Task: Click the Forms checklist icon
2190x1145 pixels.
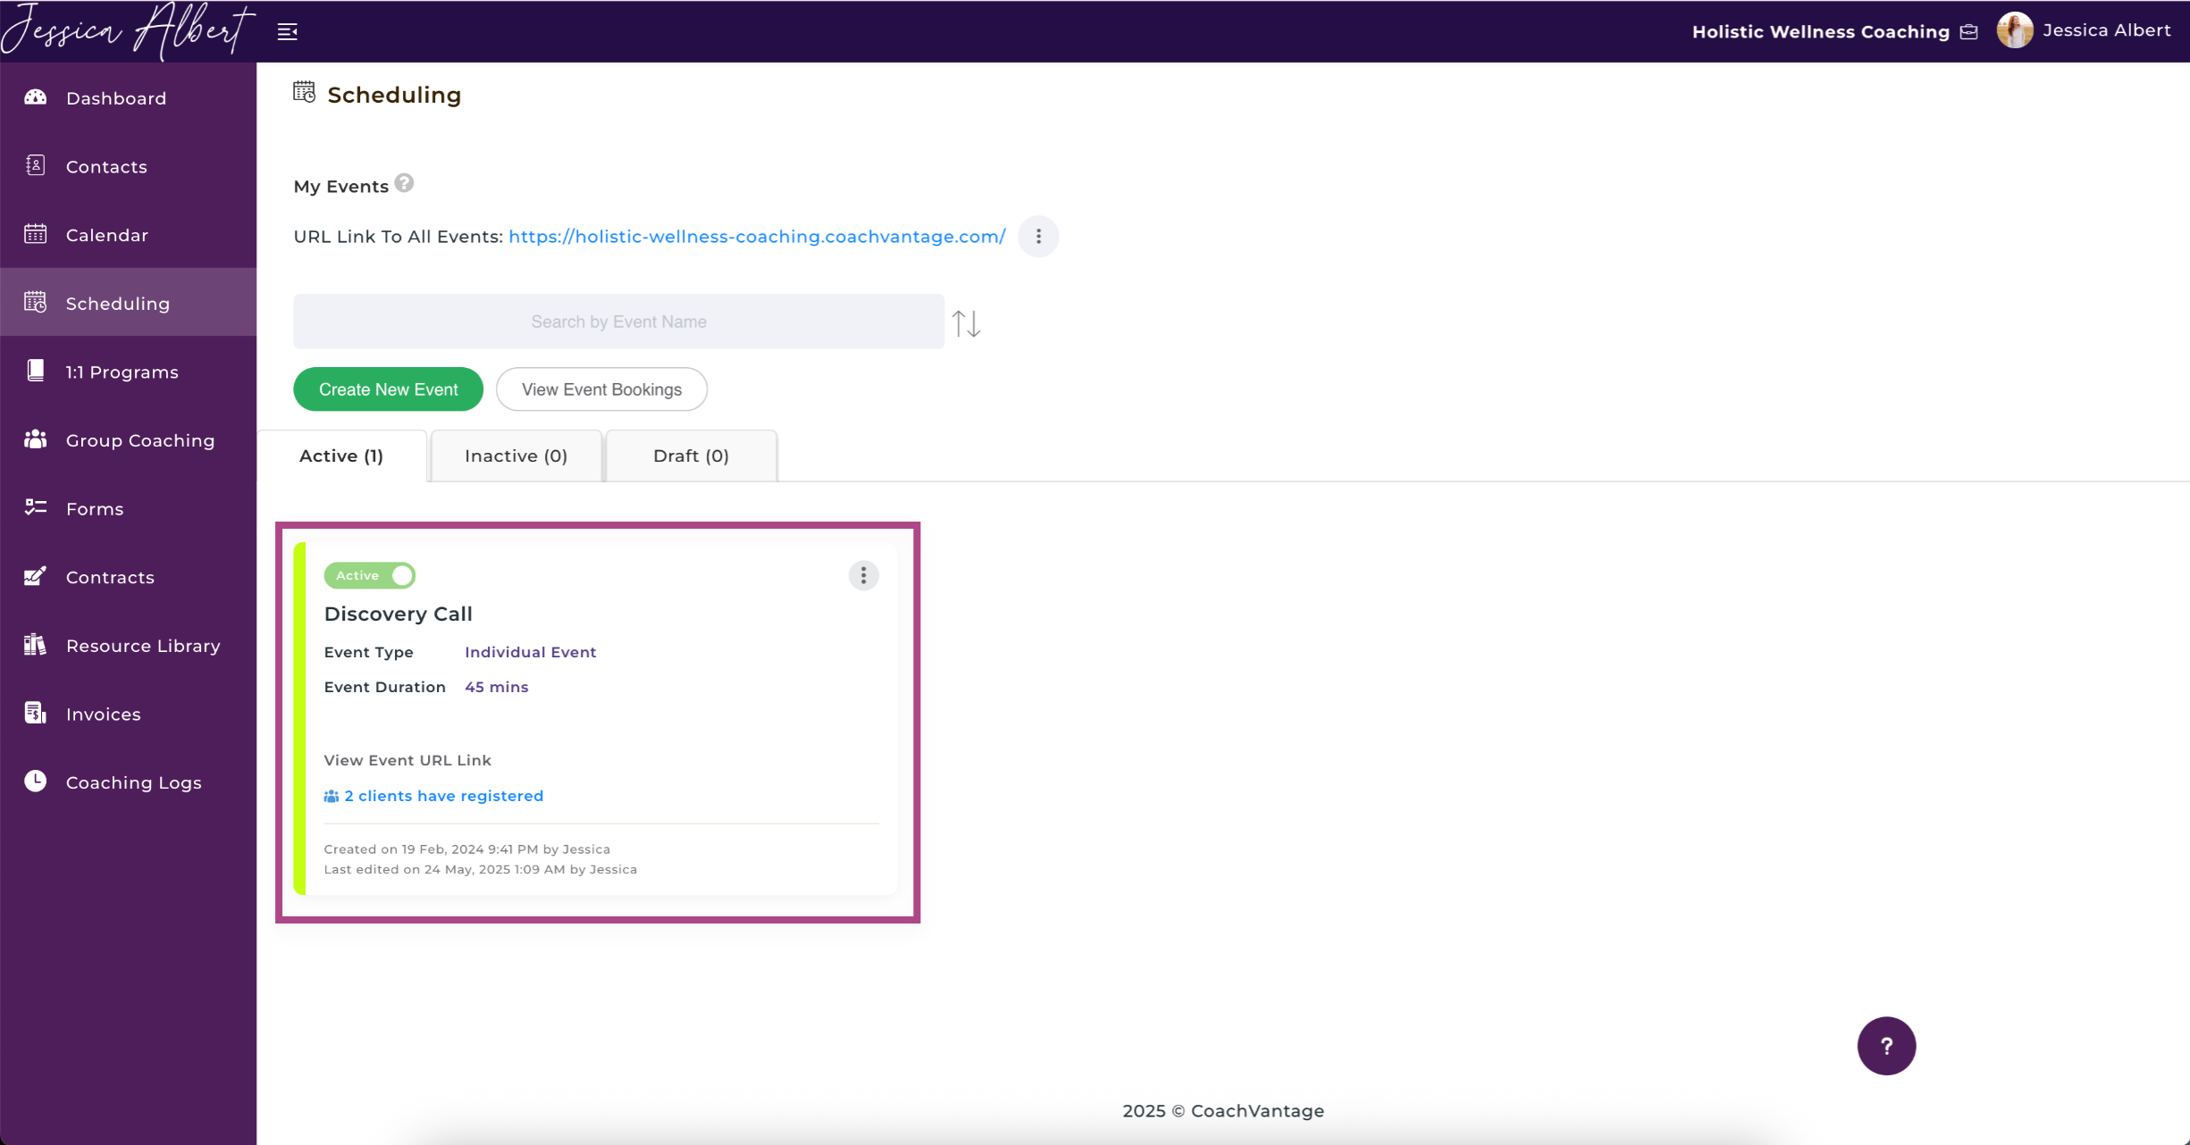Action: coord(36,507)
